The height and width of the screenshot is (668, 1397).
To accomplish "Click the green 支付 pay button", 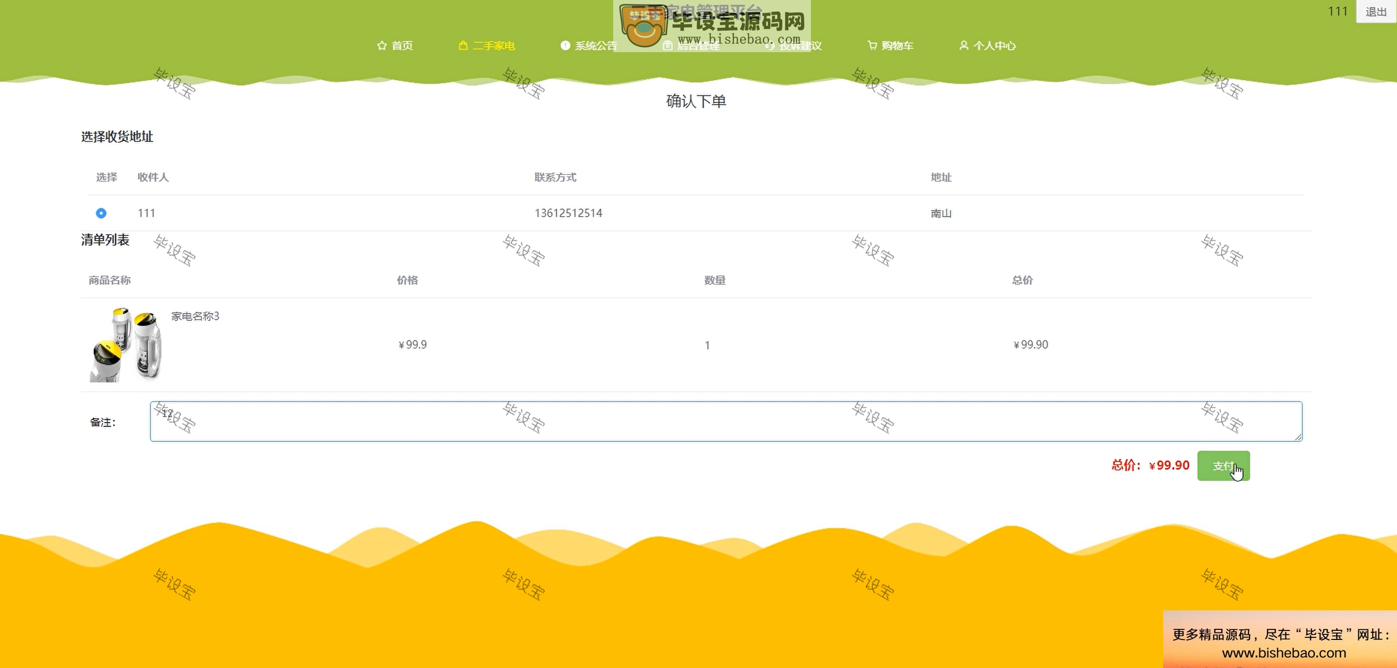I will coord(1223,466).
